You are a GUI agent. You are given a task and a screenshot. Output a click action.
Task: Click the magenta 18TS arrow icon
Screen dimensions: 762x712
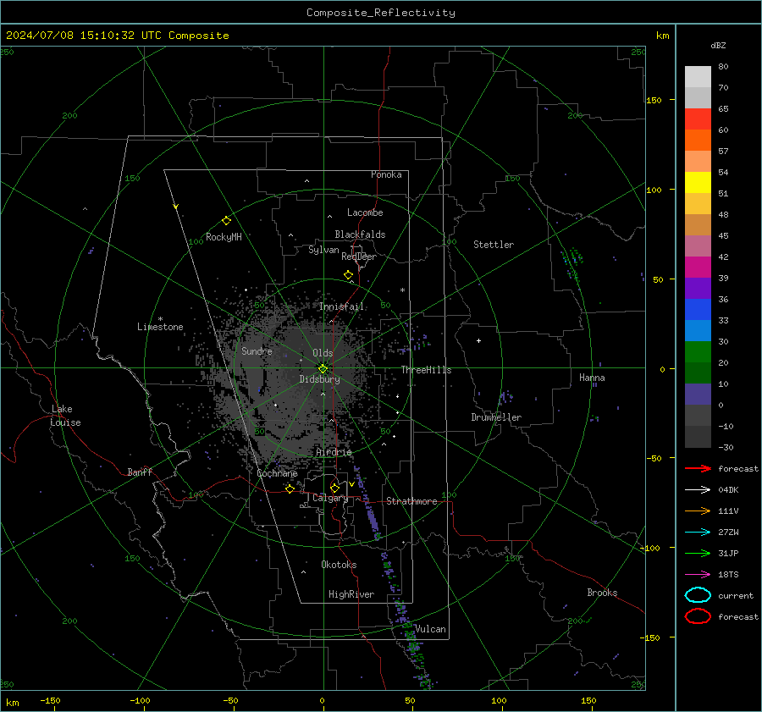point(698,575)
